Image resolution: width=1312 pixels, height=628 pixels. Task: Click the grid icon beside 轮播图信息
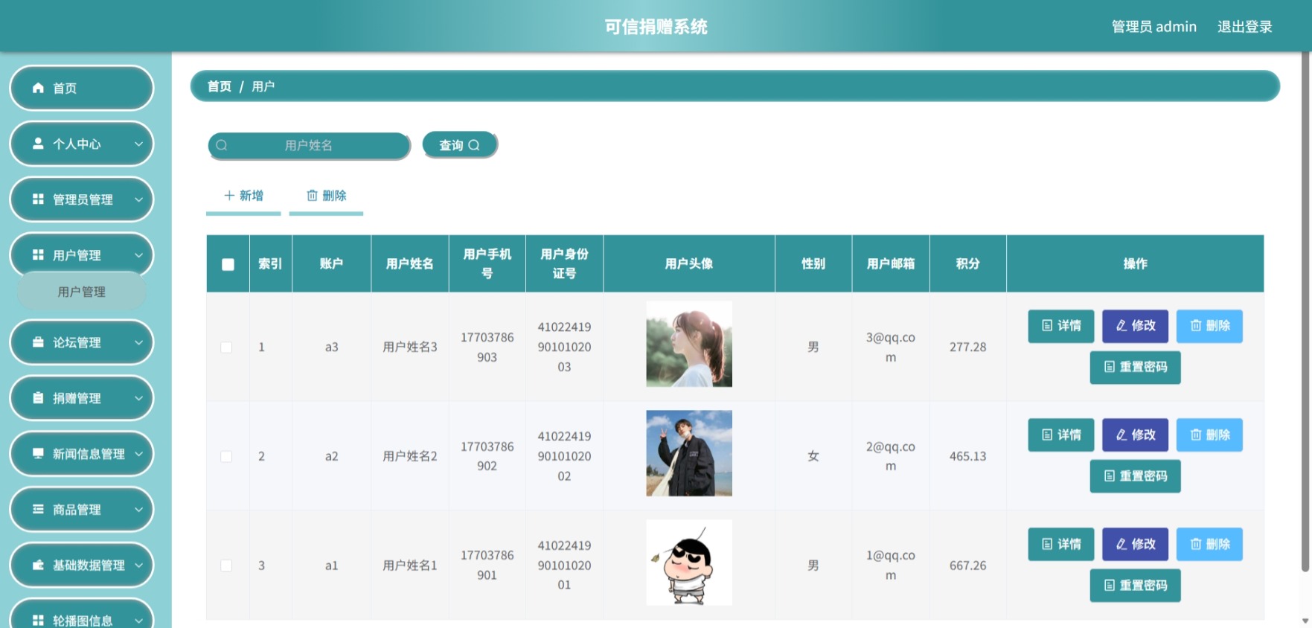pos(38,621)
